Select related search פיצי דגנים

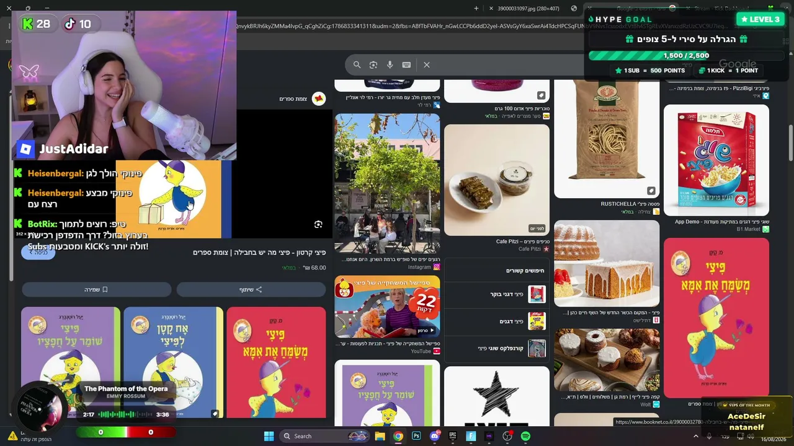click(x=497, y=321)
